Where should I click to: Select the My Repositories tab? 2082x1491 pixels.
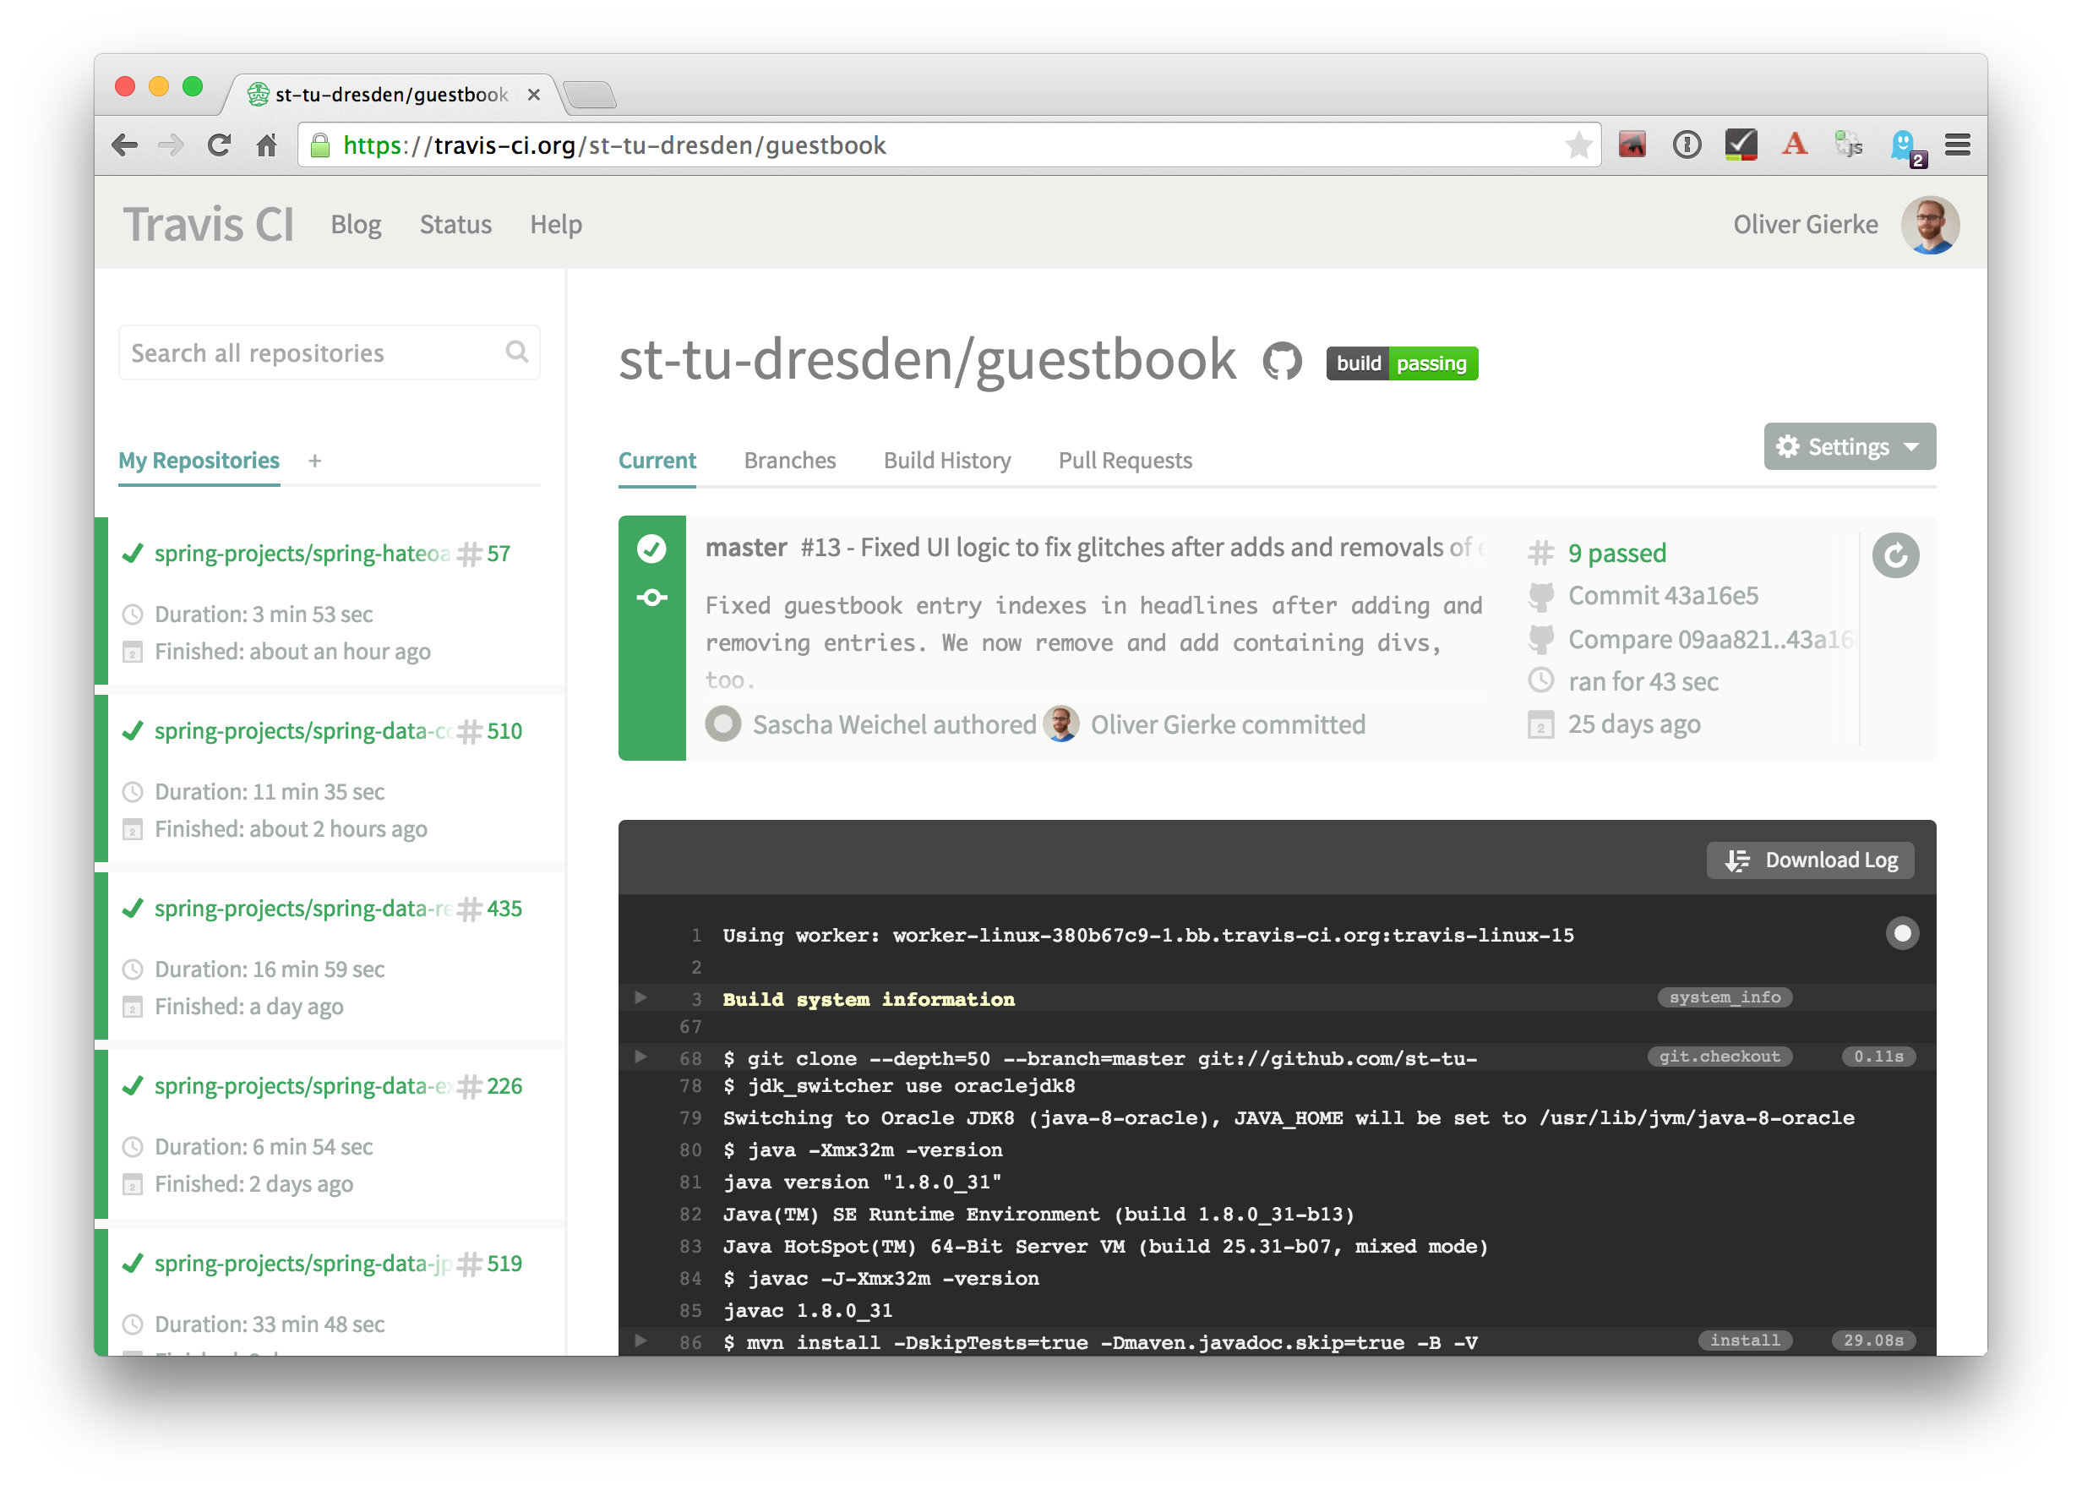pyautogui.click(x=199, y=461)
